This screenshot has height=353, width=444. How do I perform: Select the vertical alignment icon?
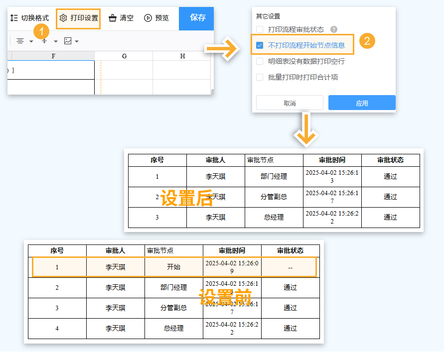(x=44, y=41)
